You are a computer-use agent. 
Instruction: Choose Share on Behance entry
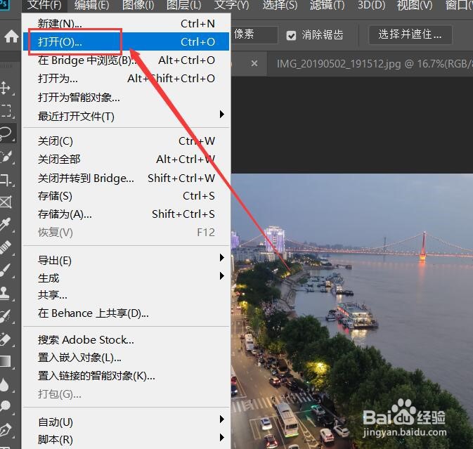(126, 313)
